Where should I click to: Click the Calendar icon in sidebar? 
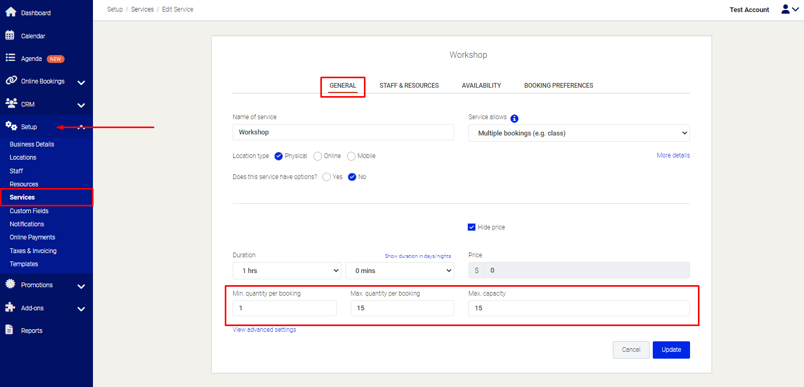[x=10, y=35]
